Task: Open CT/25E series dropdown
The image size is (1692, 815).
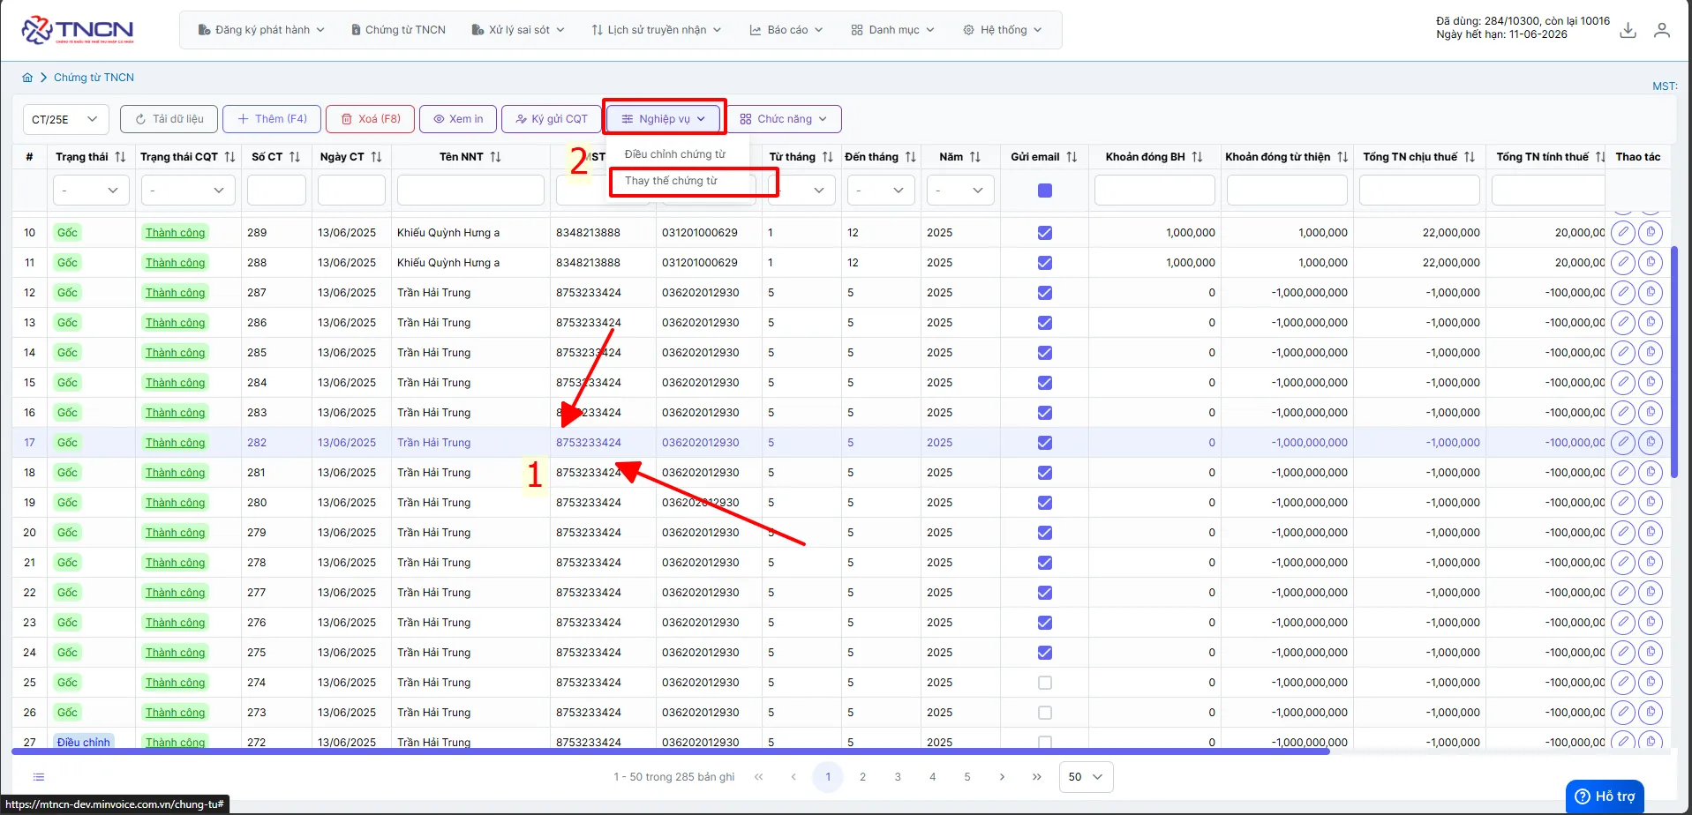Action: pos(66,119)
